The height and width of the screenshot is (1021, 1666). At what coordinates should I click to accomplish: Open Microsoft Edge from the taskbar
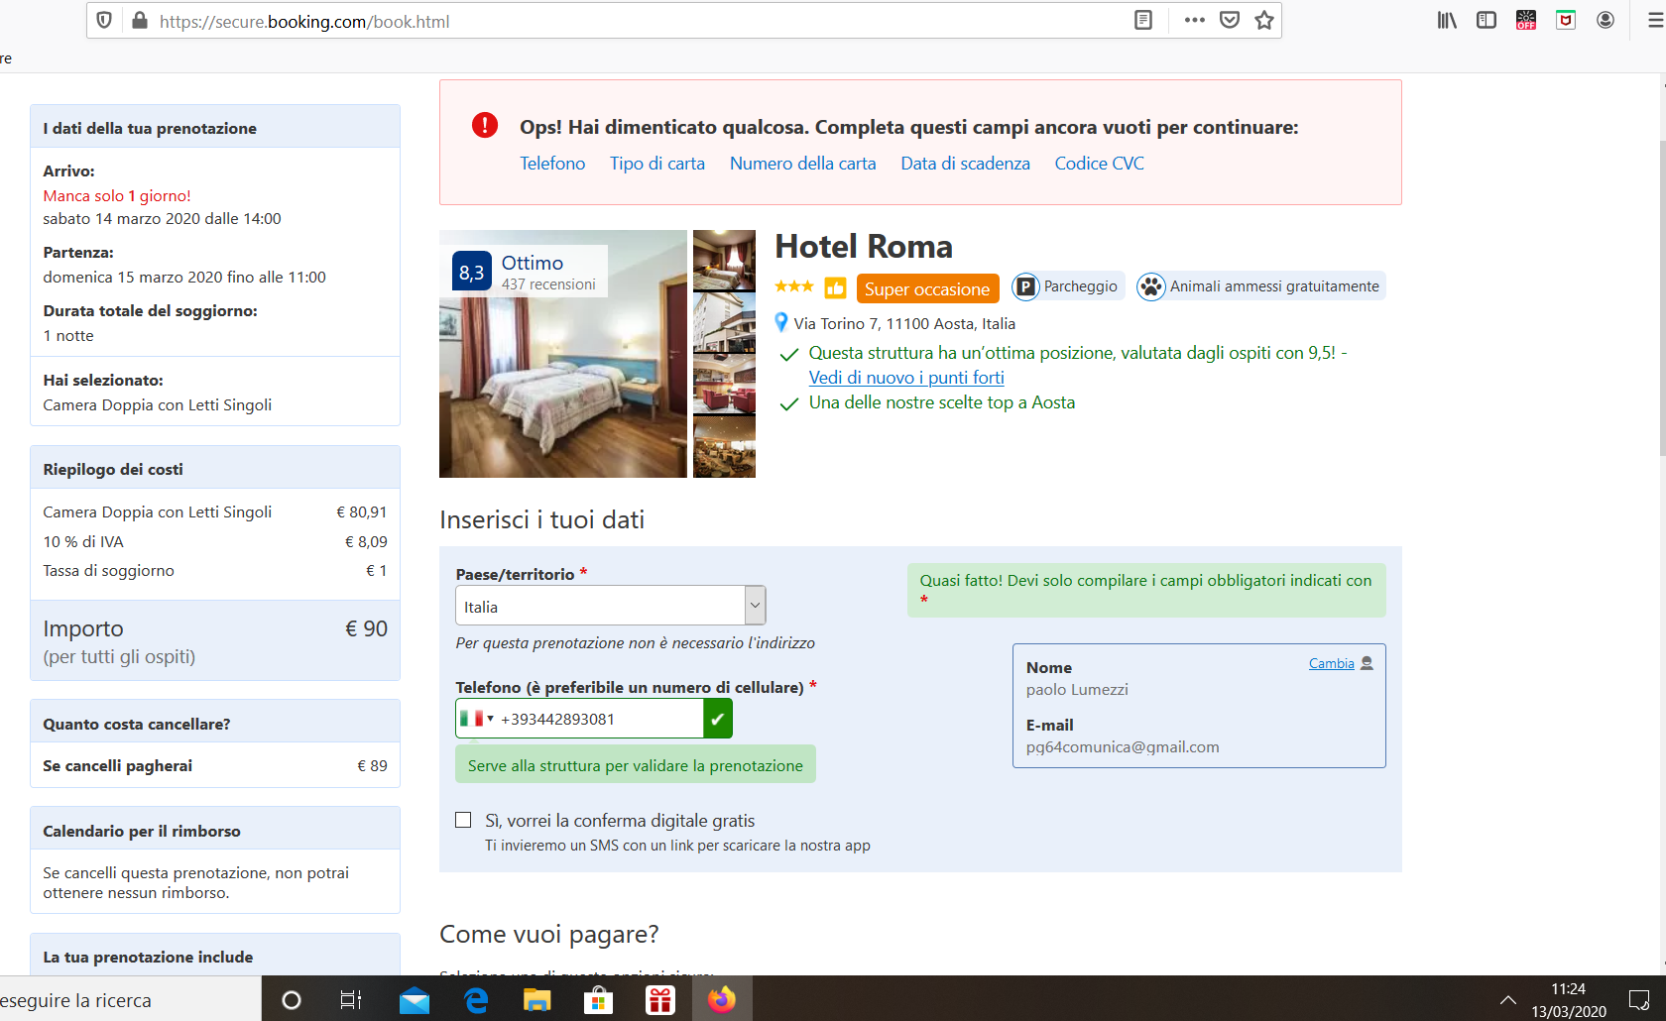[476, 1000]
